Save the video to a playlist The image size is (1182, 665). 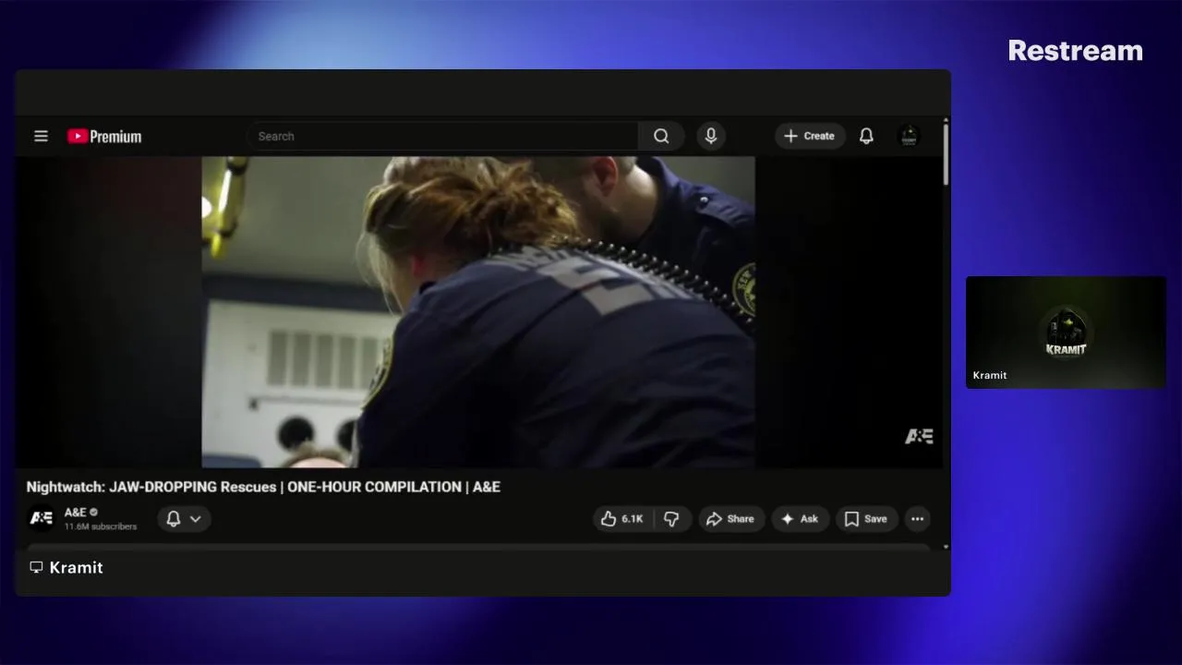866,519
